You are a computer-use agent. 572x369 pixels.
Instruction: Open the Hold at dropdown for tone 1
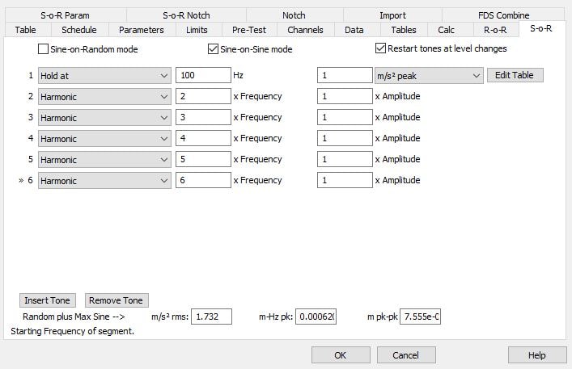104,76
